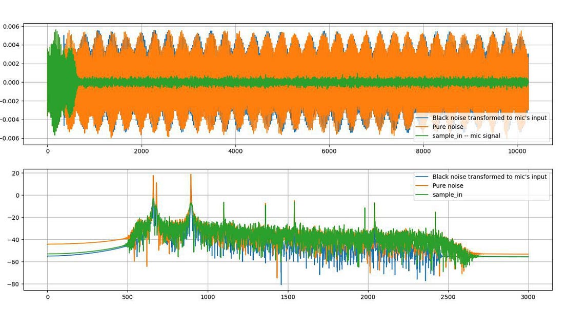Click the 3000 tick on bottom x-axis

(x=529, y=297)
